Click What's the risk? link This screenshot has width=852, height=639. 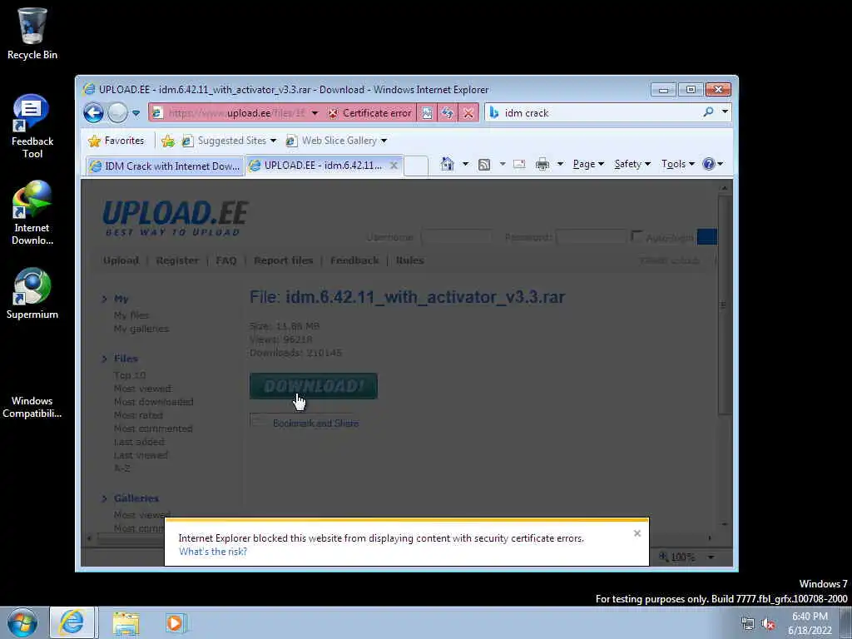[213, 552]
